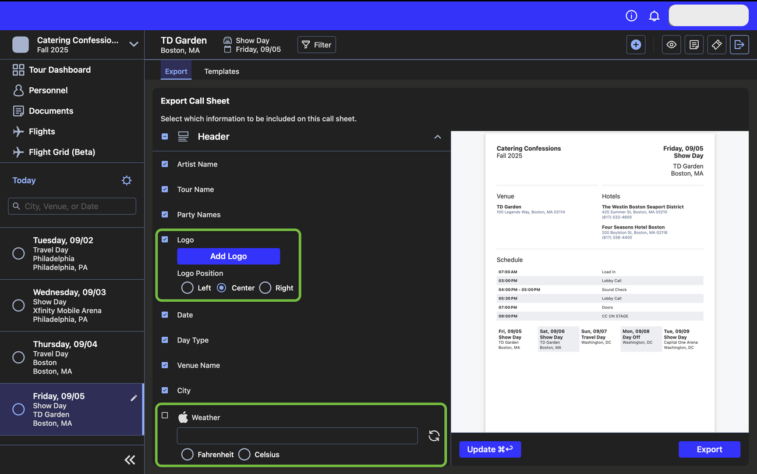Collapse sidebar with double chevron icon
Image resolution: width=757 pixels, height=474 pixels.
coord(130,460)
